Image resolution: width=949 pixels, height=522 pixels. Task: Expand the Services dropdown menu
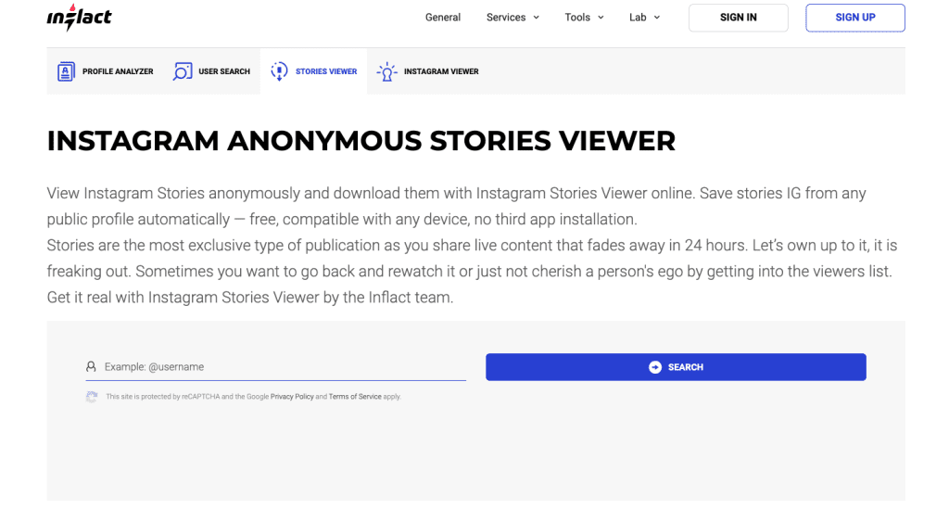[x=512, y=18]
